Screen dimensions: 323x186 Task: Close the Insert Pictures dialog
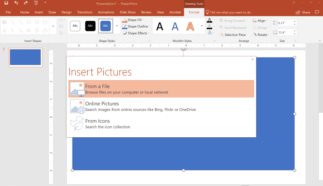[x=252, y=59]
